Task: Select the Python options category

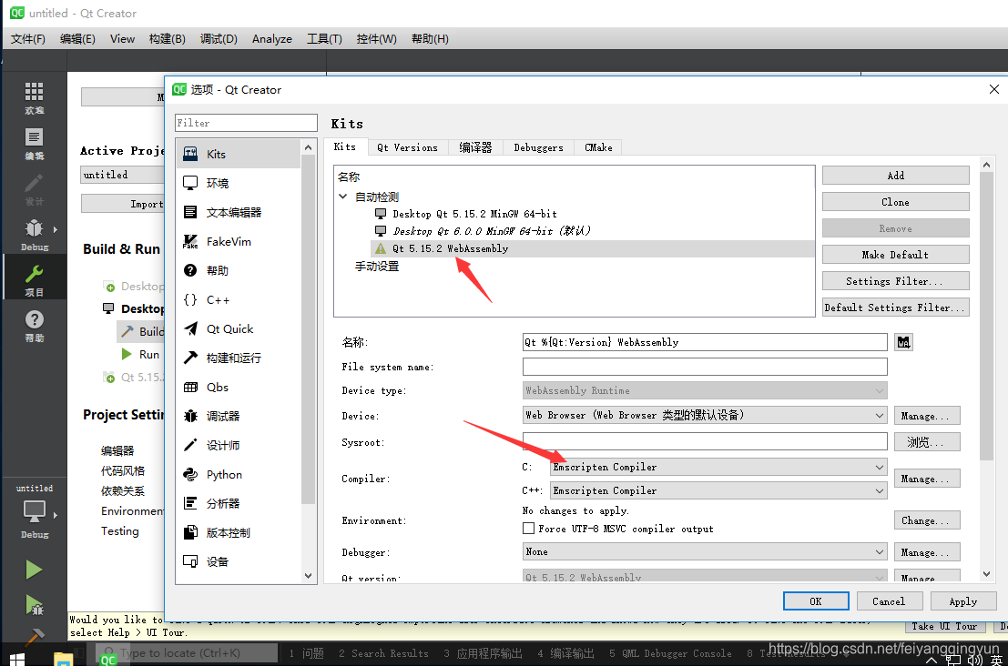Action: [224, 474]
